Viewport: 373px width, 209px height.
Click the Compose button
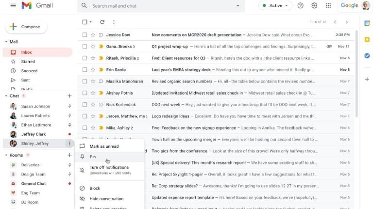coord(26,27)
